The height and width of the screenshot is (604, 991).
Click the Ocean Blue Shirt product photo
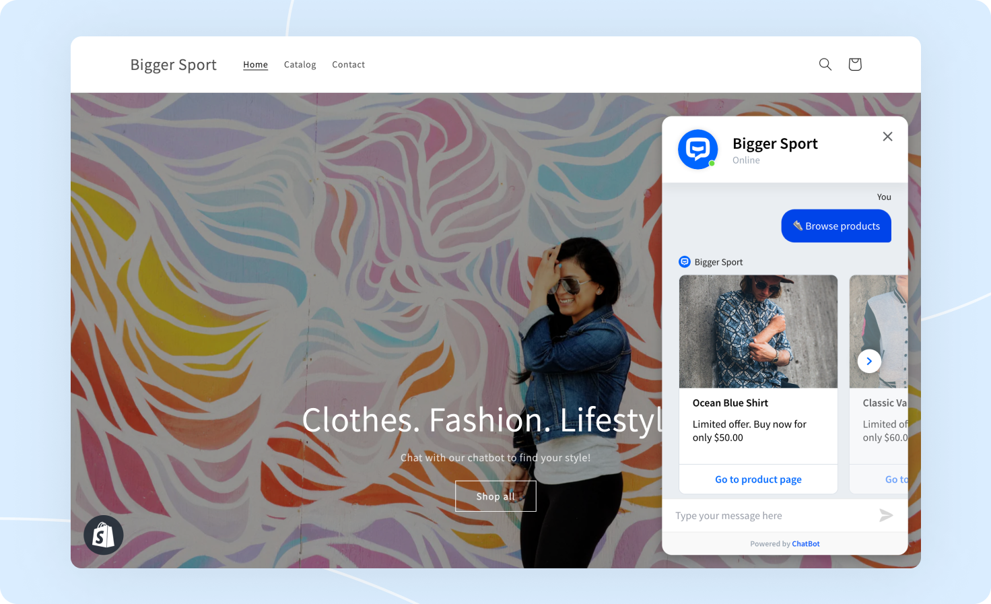[x=758, y=331]
